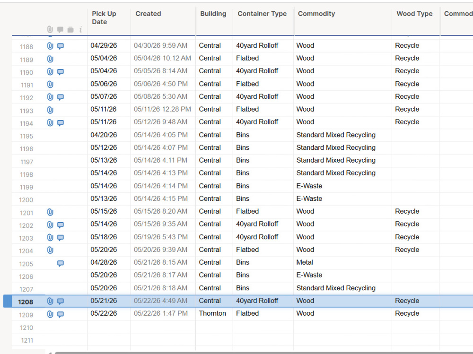View comment bubble on row 1190
The width and height of the screenshot is (473, 354).
click(61, 72)
